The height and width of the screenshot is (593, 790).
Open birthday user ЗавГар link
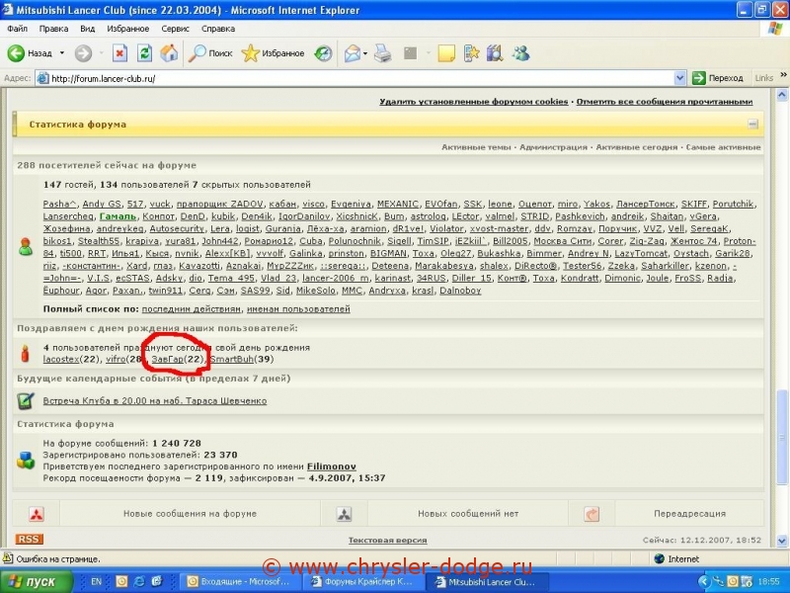167,359
